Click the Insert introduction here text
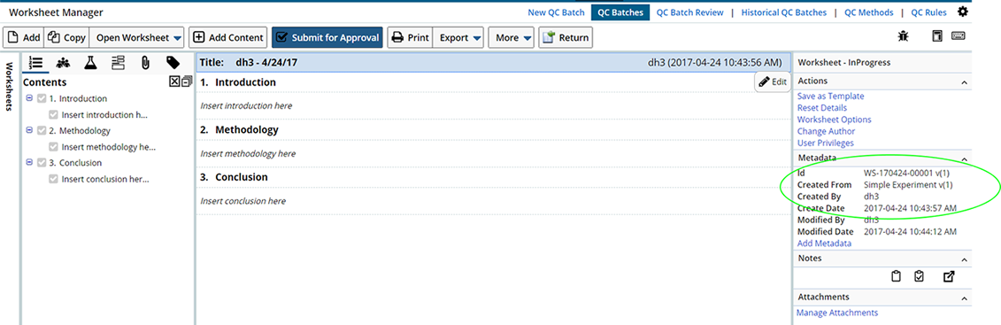This screenshot has width=1001, height=325. [246, 106]
